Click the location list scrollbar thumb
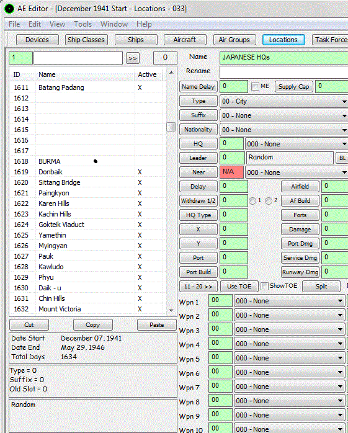Image resolution: width=348 pixels, height=433 pixels. point(171,127)
